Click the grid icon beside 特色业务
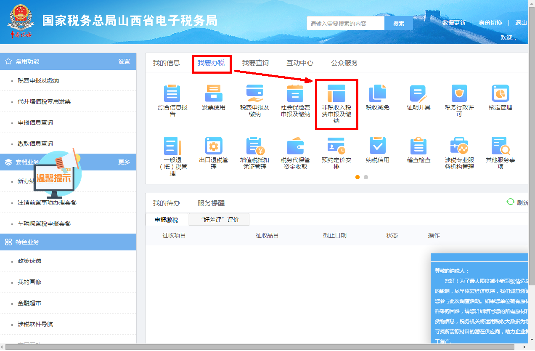Viewport: 535px width, 351px height. point(8,242)
